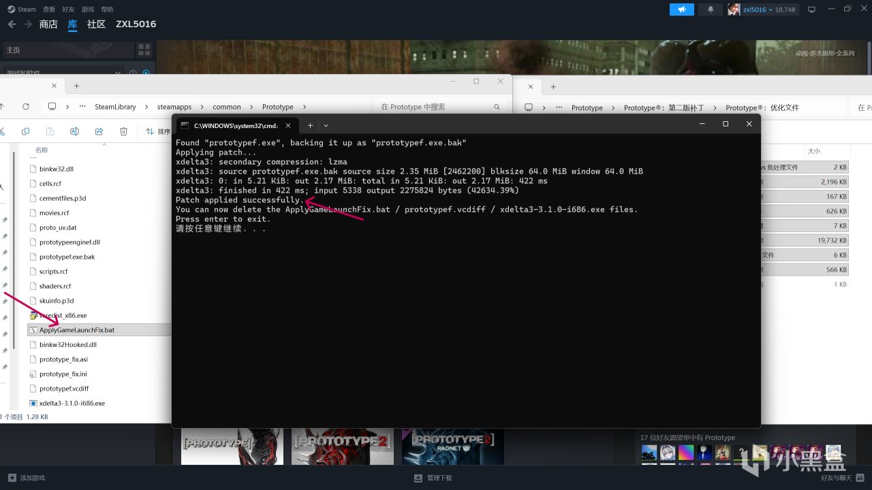Click 添加游戏 at Steam bottom bar

click(33, 478)
